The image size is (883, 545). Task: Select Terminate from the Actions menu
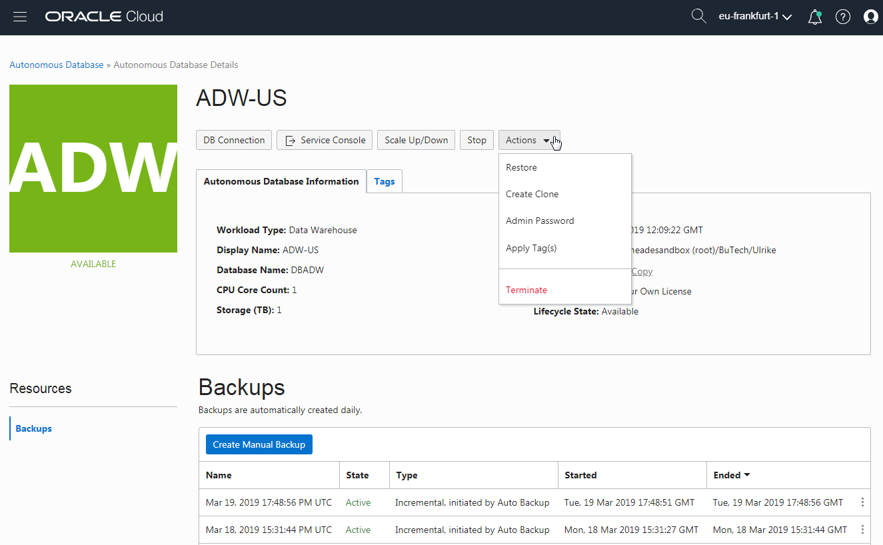coord(526,290)
